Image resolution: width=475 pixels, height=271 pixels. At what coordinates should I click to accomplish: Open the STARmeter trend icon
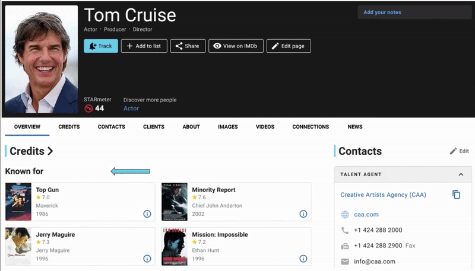click(88, 109)
